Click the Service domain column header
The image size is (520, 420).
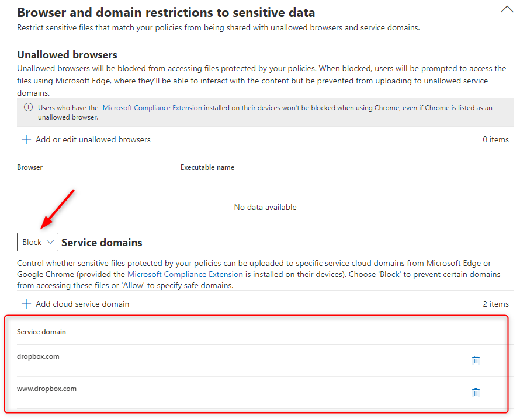41,332
